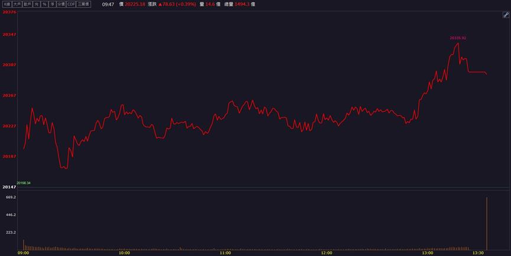Click the tall closing volume bar at 13:30
The height and width of the screenshot is (256, 511).
tap(487, 224)
